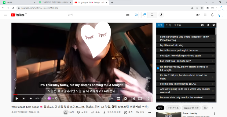Toggle the AP auto-pause switch
This screenshot has height=117, width=227.
click(x=148, y=78)
